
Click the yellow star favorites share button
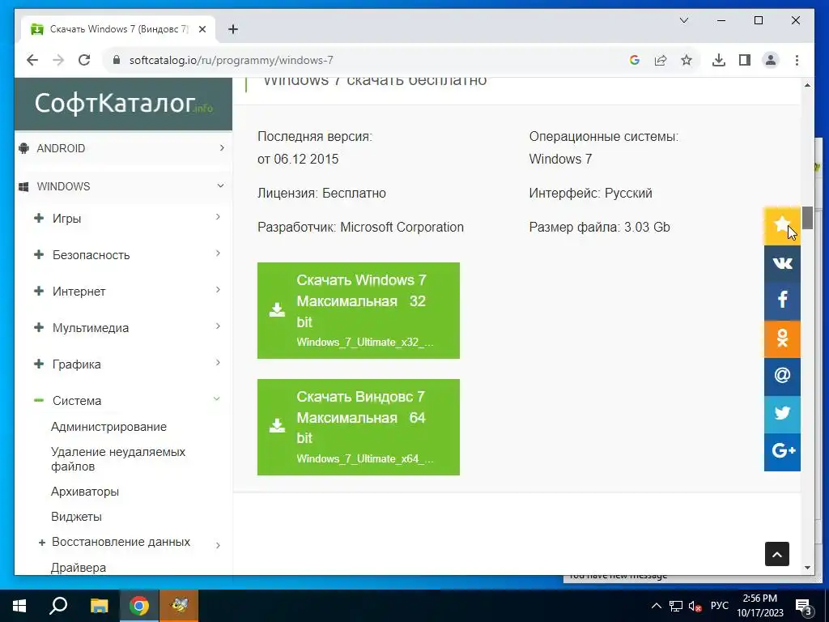tap(782, 226)
